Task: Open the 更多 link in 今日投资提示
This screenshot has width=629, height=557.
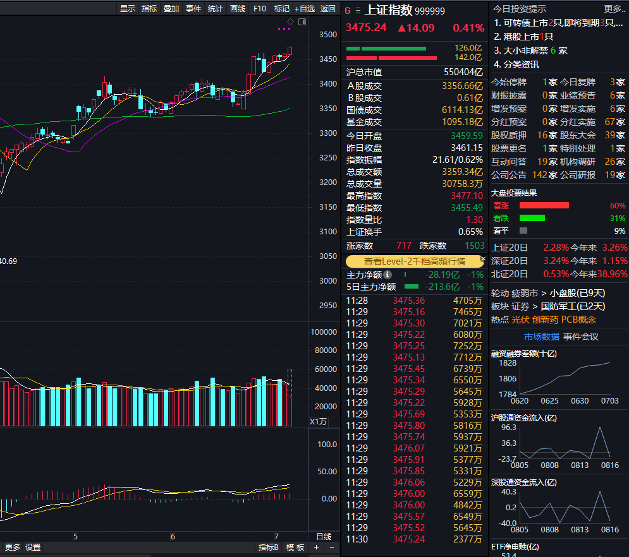Action: tap(614, 9)
